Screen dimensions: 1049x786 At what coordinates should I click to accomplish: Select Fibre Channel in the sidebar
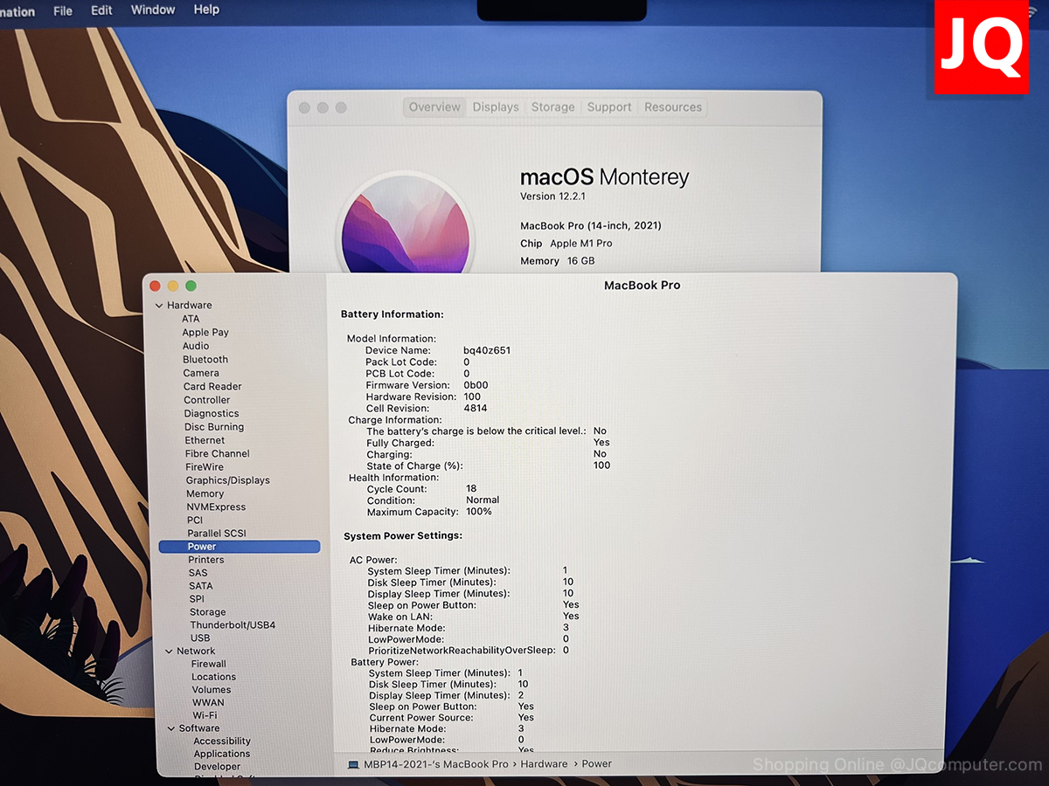click(x=218, y=453)
